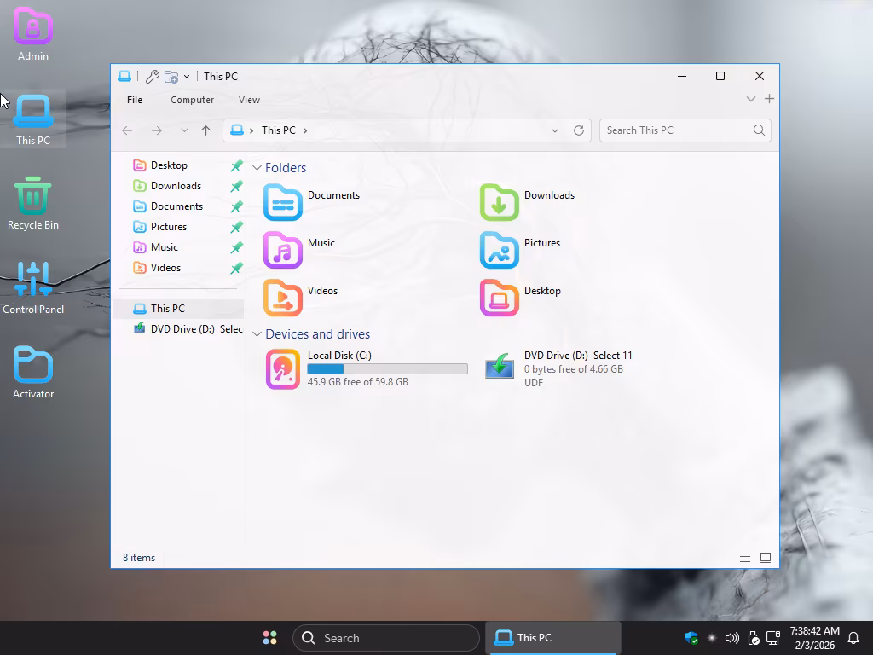Open the Properties wrench icon in title bar
The width and height of the screenshot is (873, 655).
(x=153, y=77)
